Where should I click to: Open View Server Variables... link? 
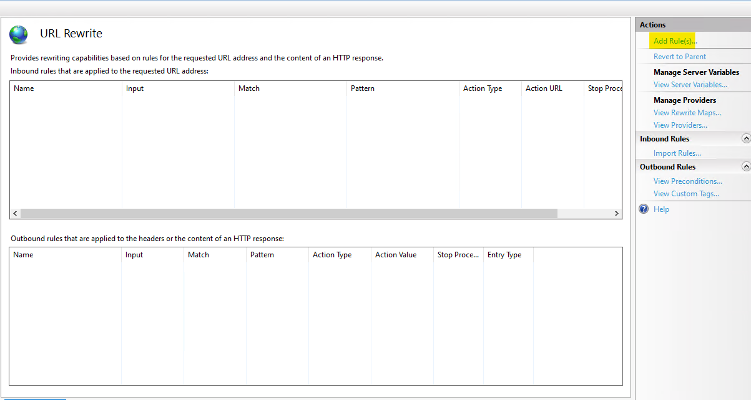point(690,85)
